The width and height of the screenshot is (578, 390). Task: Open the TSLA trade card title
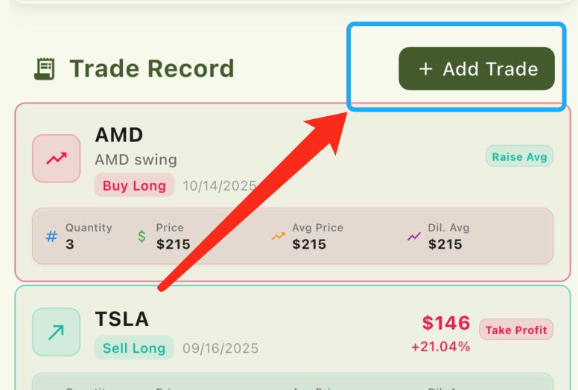pyautogui.click(x=121, y=319)
